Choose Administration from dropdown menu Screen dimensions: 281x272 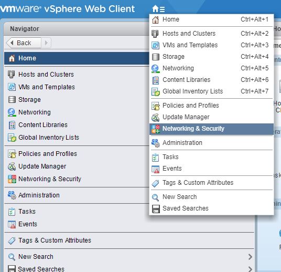pyautogui.click(x=211, y=143)
